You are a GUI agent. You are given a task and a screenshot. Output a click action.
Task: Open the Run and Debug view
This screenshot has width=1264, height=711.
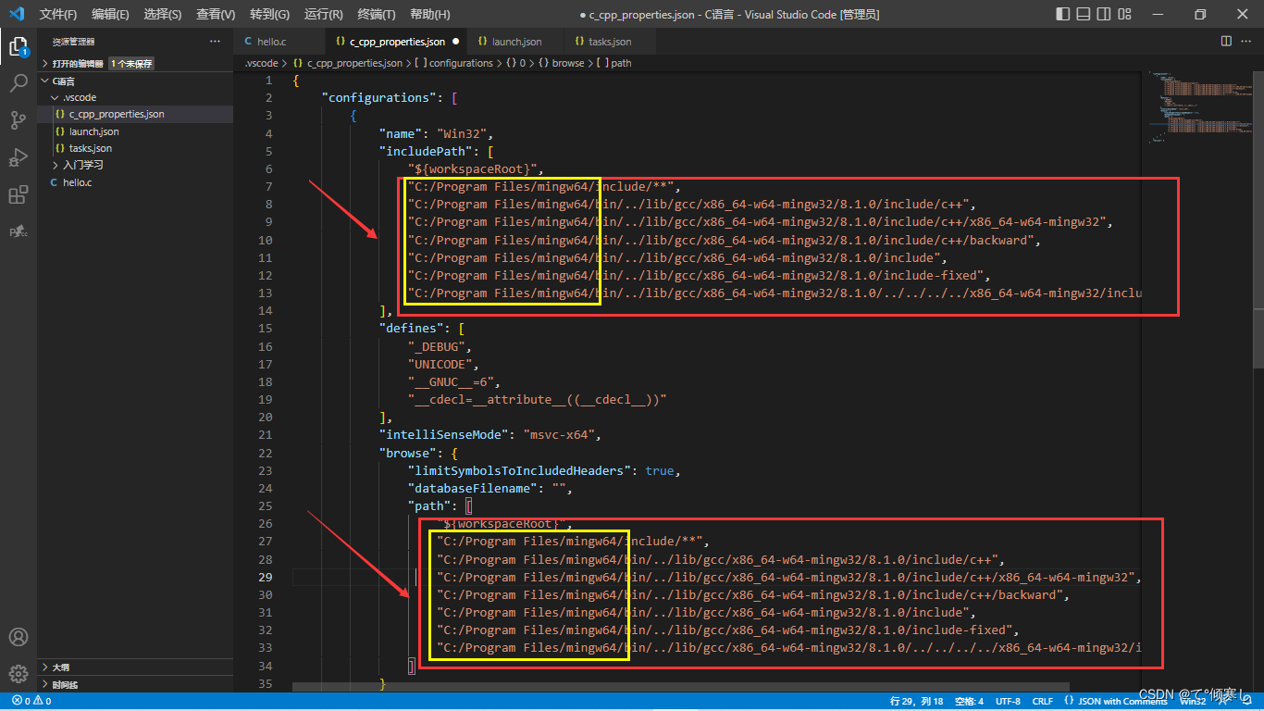click(19, 157)
